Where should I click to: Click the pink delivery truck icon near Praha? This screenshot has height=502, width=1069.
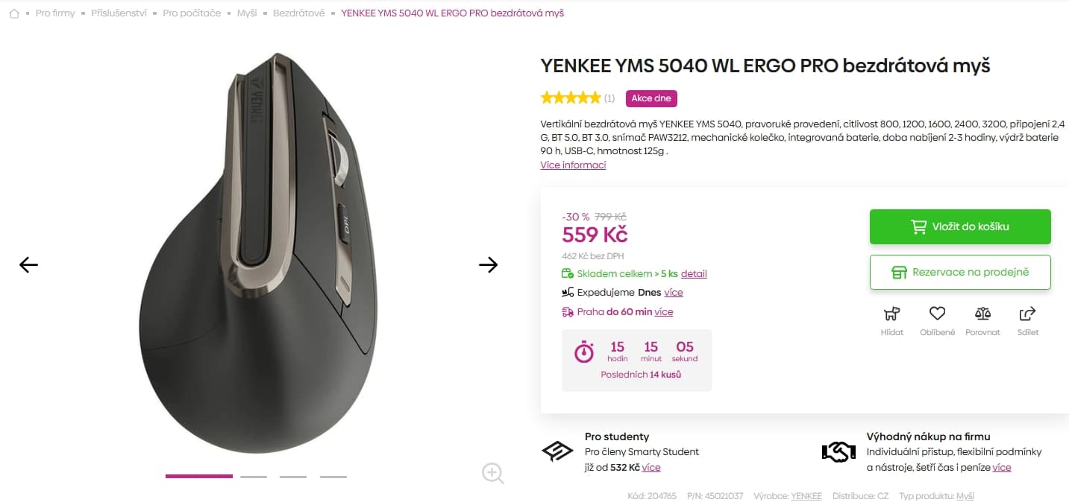[x=568, y=311]
